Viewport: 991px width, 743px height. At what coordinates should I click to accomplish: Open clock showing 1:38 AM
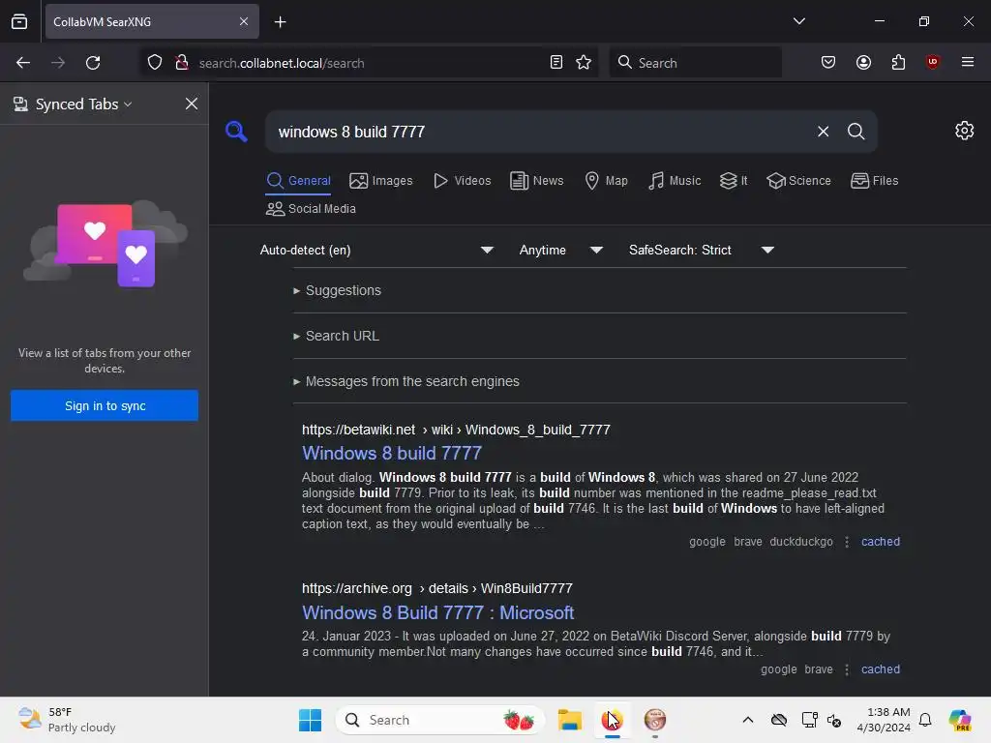coord(883,720)
